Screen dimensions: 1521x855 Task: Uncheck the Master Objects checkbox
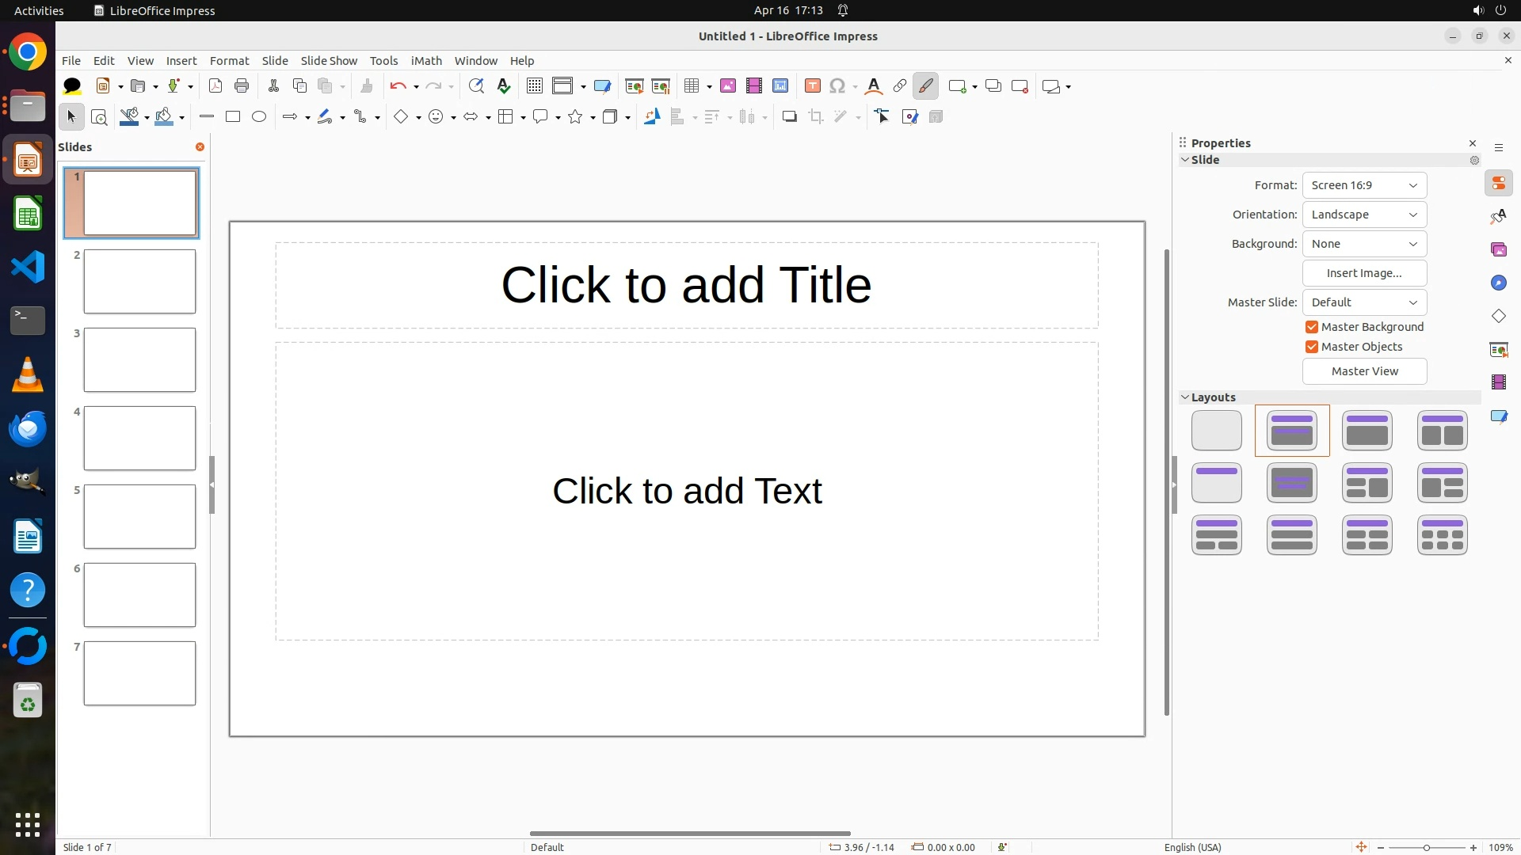[x=1312, y=347]
